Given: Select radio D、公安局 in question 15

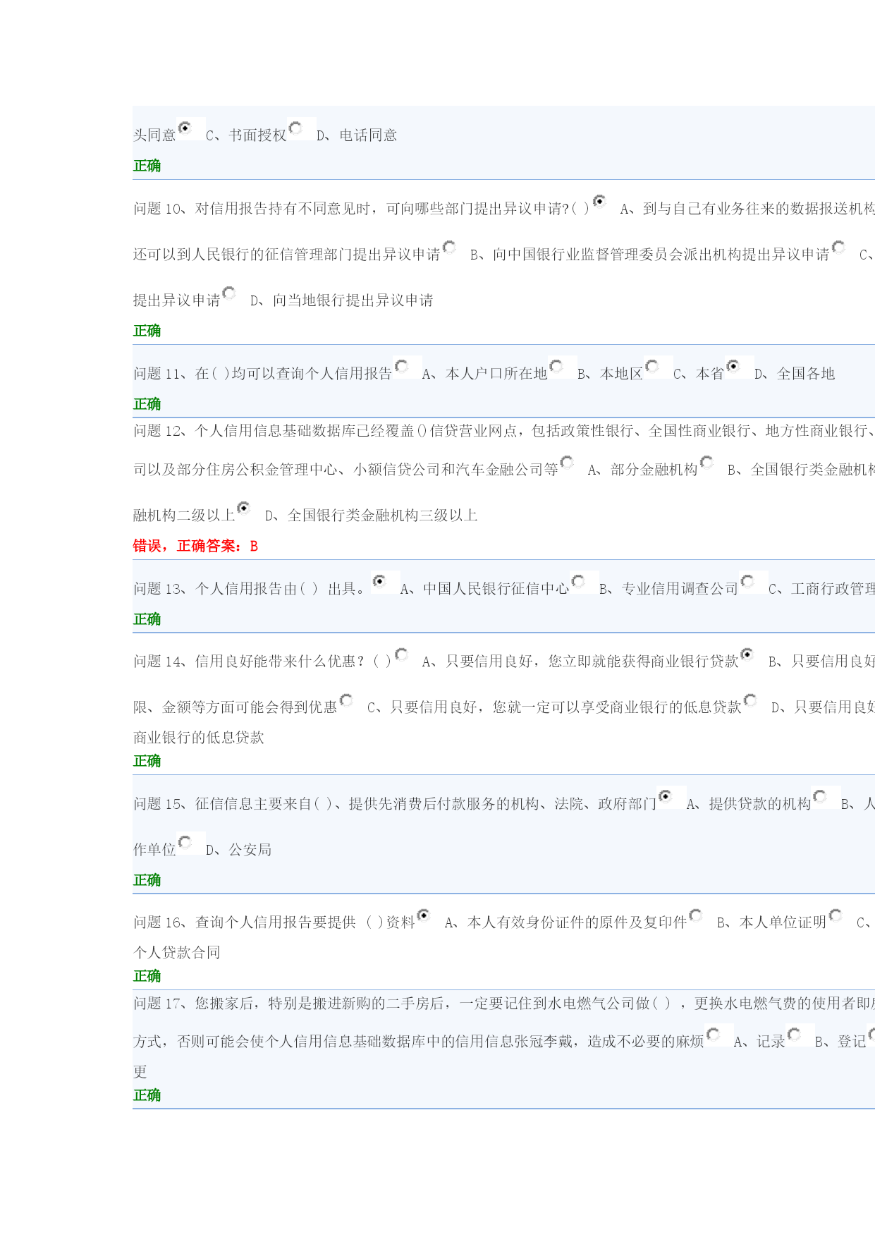Looking at the screenshot, I should [x=185, y=842].
